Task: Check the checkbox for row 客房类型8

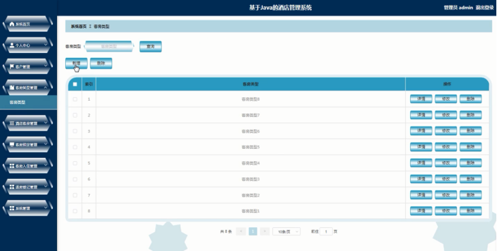Action: (x=75, y=99)
